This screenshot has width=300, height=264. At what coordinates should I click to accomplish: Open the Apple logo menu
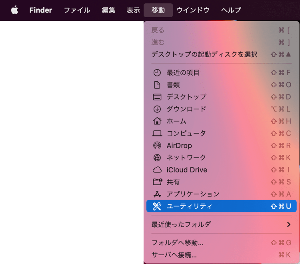pyautogui.click(x=14, y=10)
